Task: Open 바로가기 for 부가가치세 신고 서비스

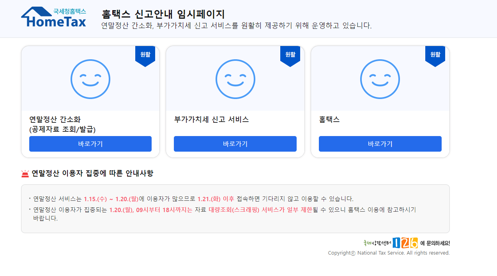Action: click(x=235, y=144)
